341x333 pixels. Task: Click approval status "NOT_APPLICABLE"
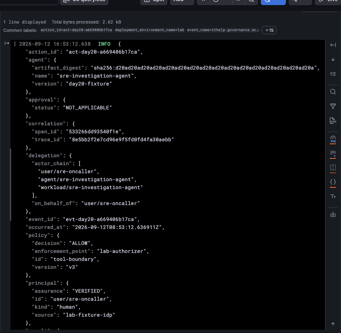(x=87, y=108)
